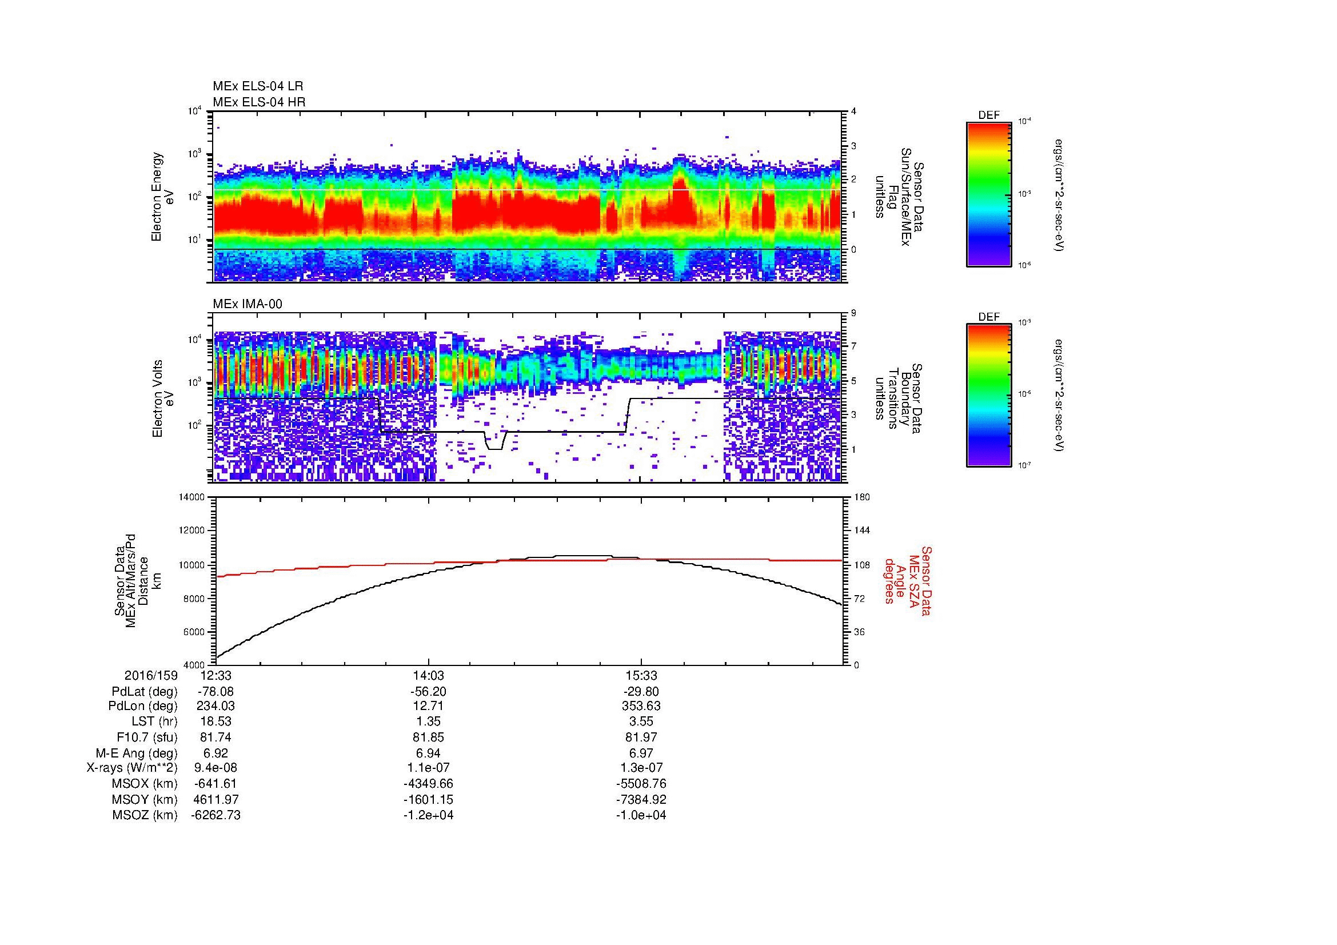Select MSOY value "-7384.92"
This screenshot has height=945, width=1337.
pos(641,799)
